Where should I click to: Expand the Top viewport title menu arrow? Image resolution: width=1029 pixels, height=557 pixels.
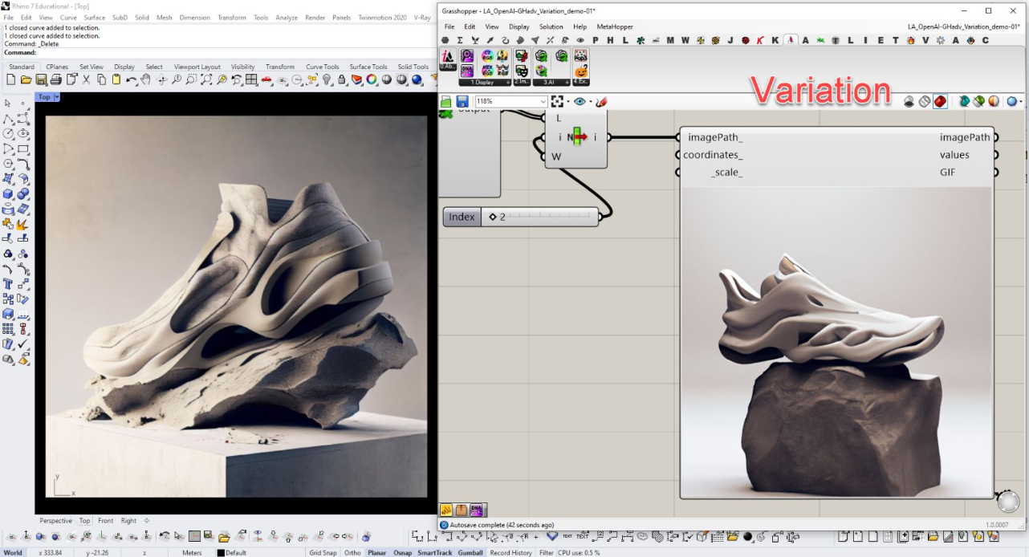click(x=56, y=97)
